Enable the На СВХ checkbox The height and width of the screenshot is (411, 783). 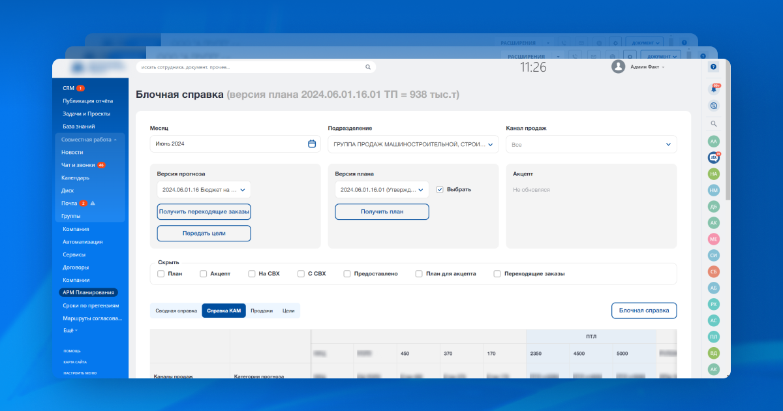click(251, 274)
